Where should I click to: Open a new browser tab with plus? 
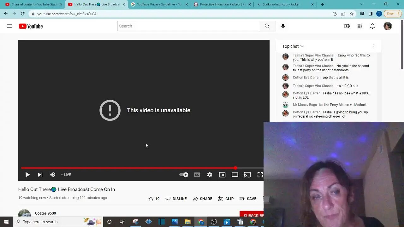322,4
